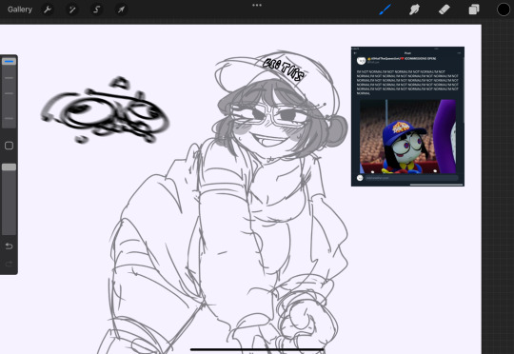514x354 pixels.
Task: Tap the reply field in reference screenshot
Action: 411,178
